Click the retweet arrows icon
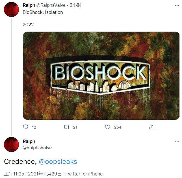Screen dimensions: 182x178 pos(66,127)
